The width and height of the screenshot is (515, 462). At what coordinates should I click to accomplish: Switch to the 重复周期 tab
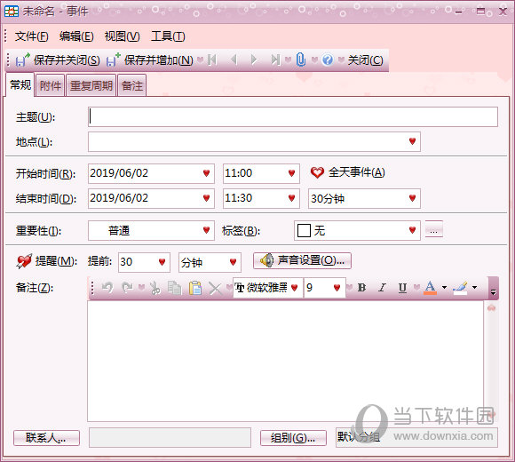point(91,86)
